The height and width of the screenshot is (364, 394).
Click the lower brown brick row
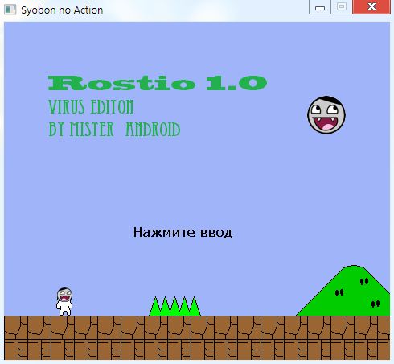[197, 350]
